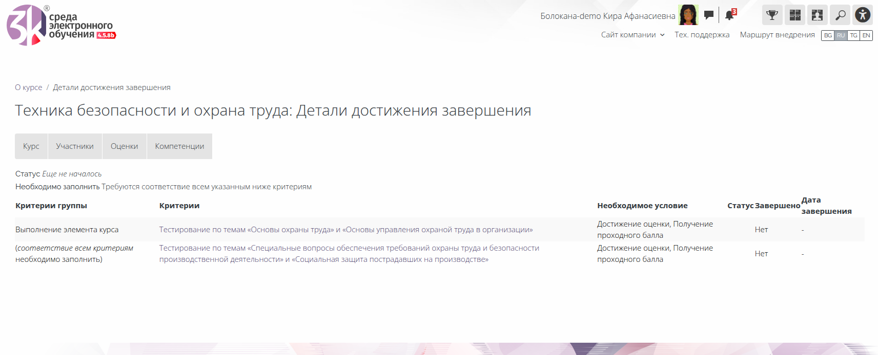The width and height of the screenshot is (878, 355).
Task: Open the Маршрут внедрения link
Action: 777,35
